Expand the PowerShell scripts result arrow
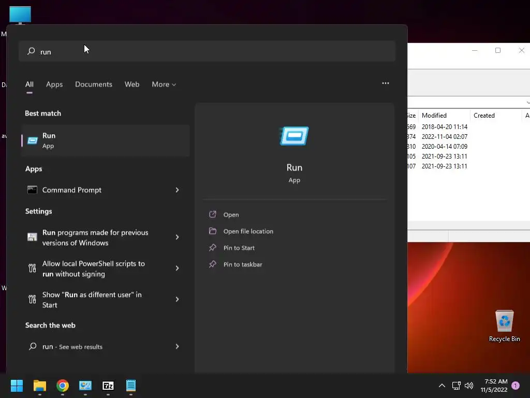Screen dimensions: 530x398 pos(177,268)
